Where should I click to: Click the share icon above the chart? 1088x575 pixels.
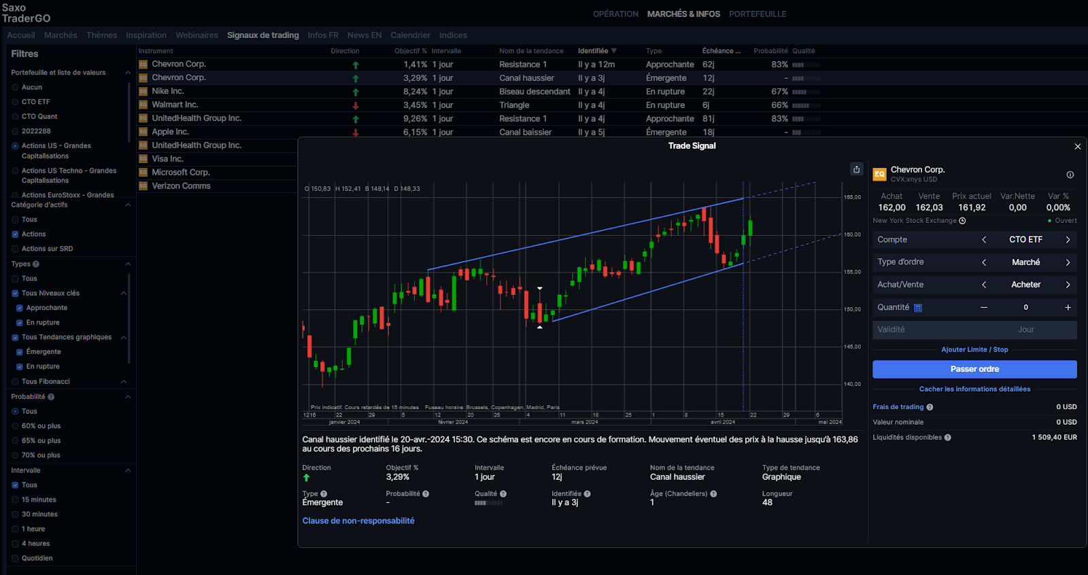[857, 169]
